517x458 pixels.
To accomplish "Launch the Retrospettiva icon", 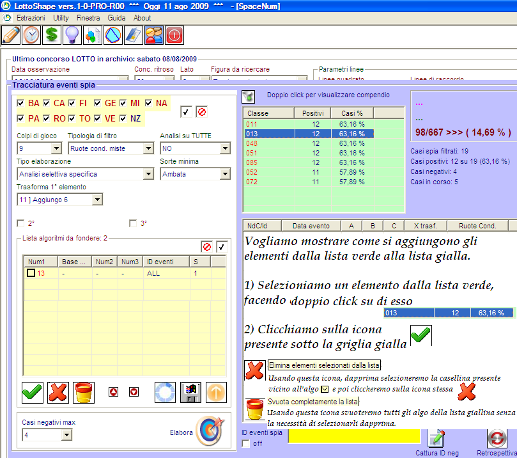I will [x=497, y=439].
